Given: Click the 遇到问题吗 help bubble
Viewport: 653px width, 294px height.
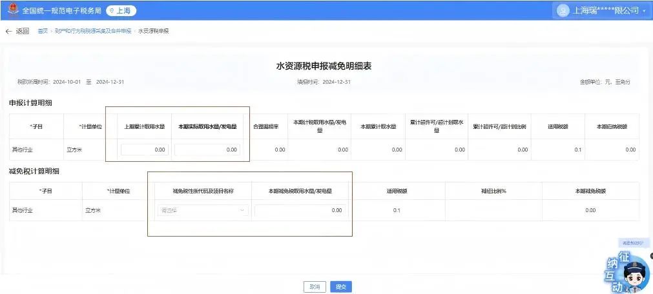Looking at the screenshot, I should [x=632, y=242].
